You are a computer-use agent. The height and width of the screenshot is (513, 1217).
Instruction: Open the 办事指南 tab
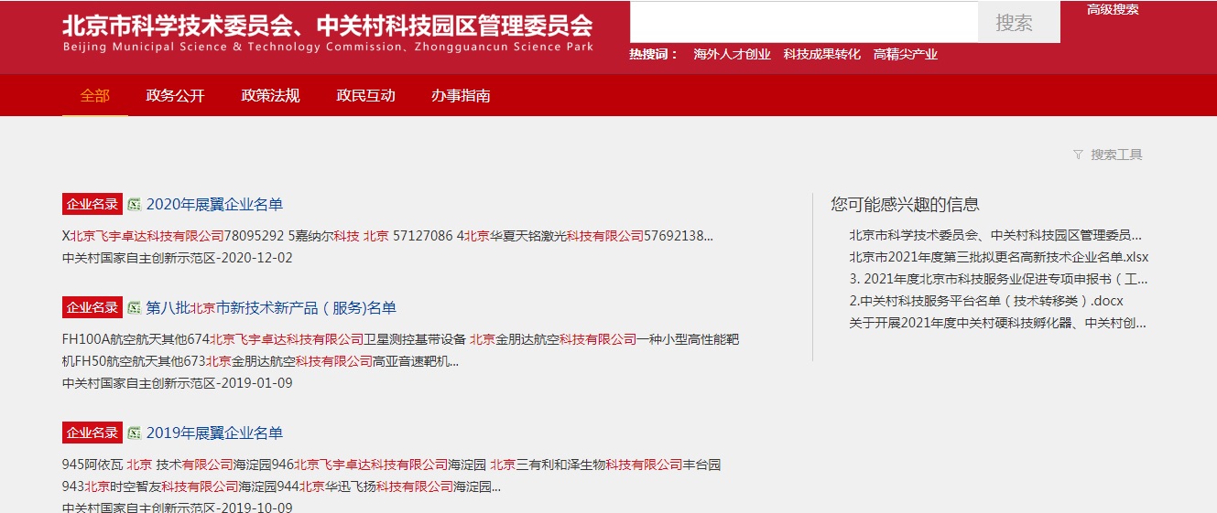click(462, 96)
